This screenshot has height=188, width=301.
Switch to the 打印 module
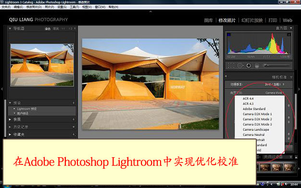(x=273, y=20)
